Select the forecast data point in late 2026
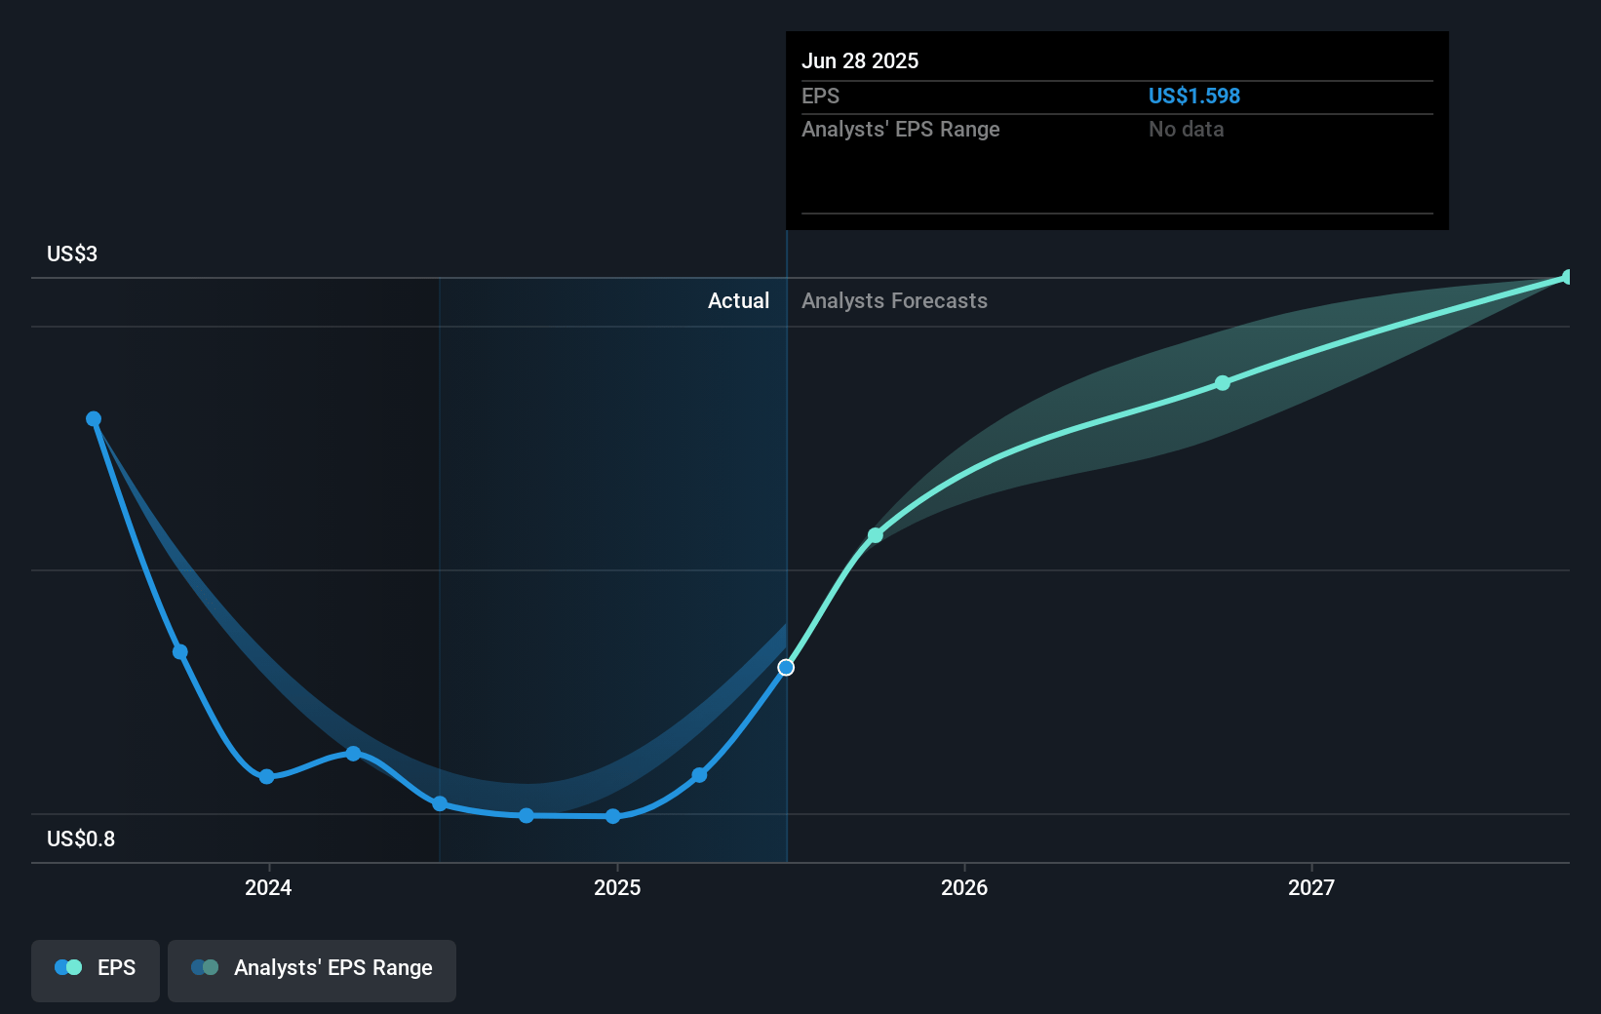 (x=1223, y=383)
